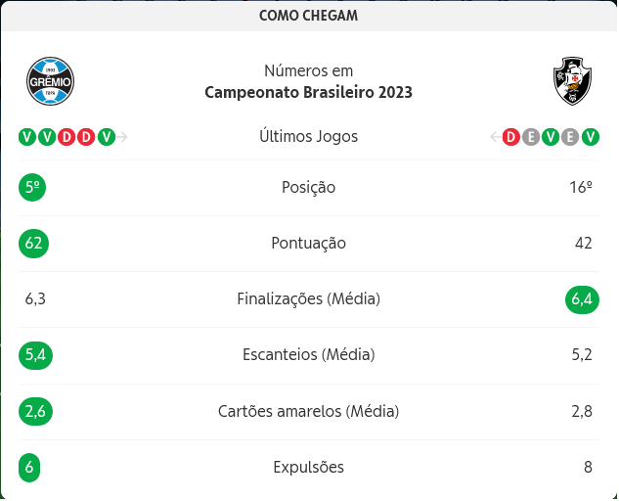Select Grêmio's 5º position badge

[32, 187]
